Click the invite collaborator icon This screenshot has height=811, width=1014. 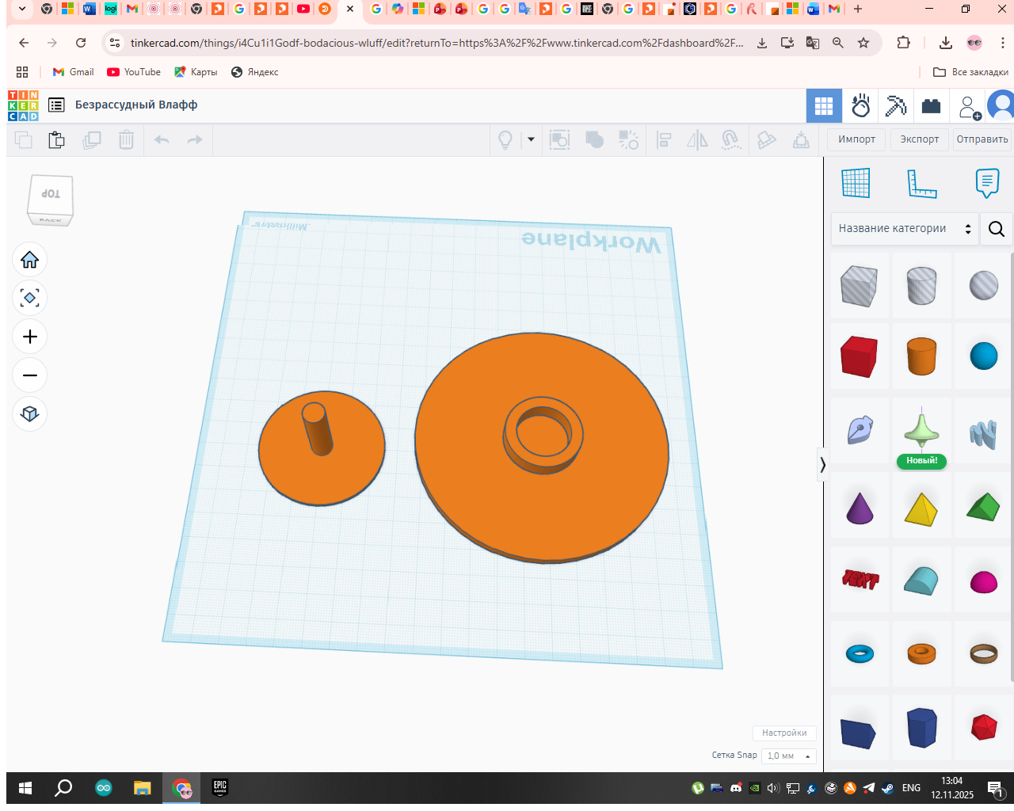click(969, 106)
